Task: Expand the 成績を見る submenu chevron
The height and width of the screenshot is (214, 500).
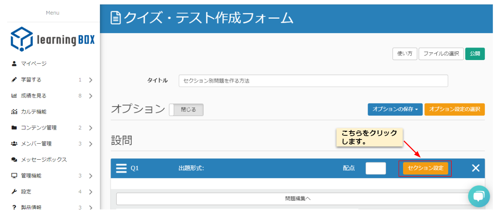Action: [90, 96]
